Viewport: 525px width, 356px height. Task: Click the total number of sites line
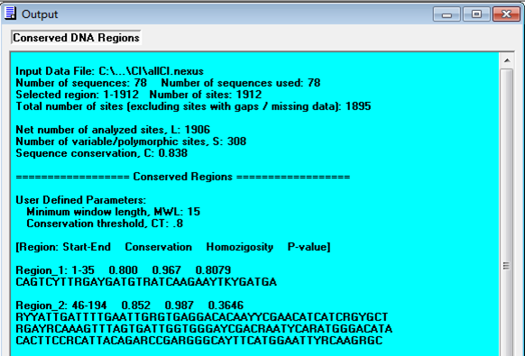[193, 106]
